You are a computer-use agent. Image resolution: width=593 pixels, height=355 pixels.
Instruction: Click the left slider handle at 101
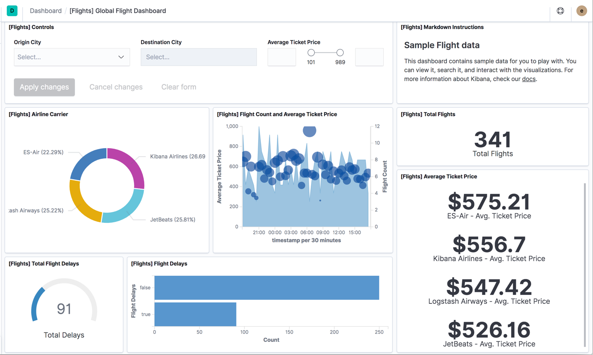point(311,52)
